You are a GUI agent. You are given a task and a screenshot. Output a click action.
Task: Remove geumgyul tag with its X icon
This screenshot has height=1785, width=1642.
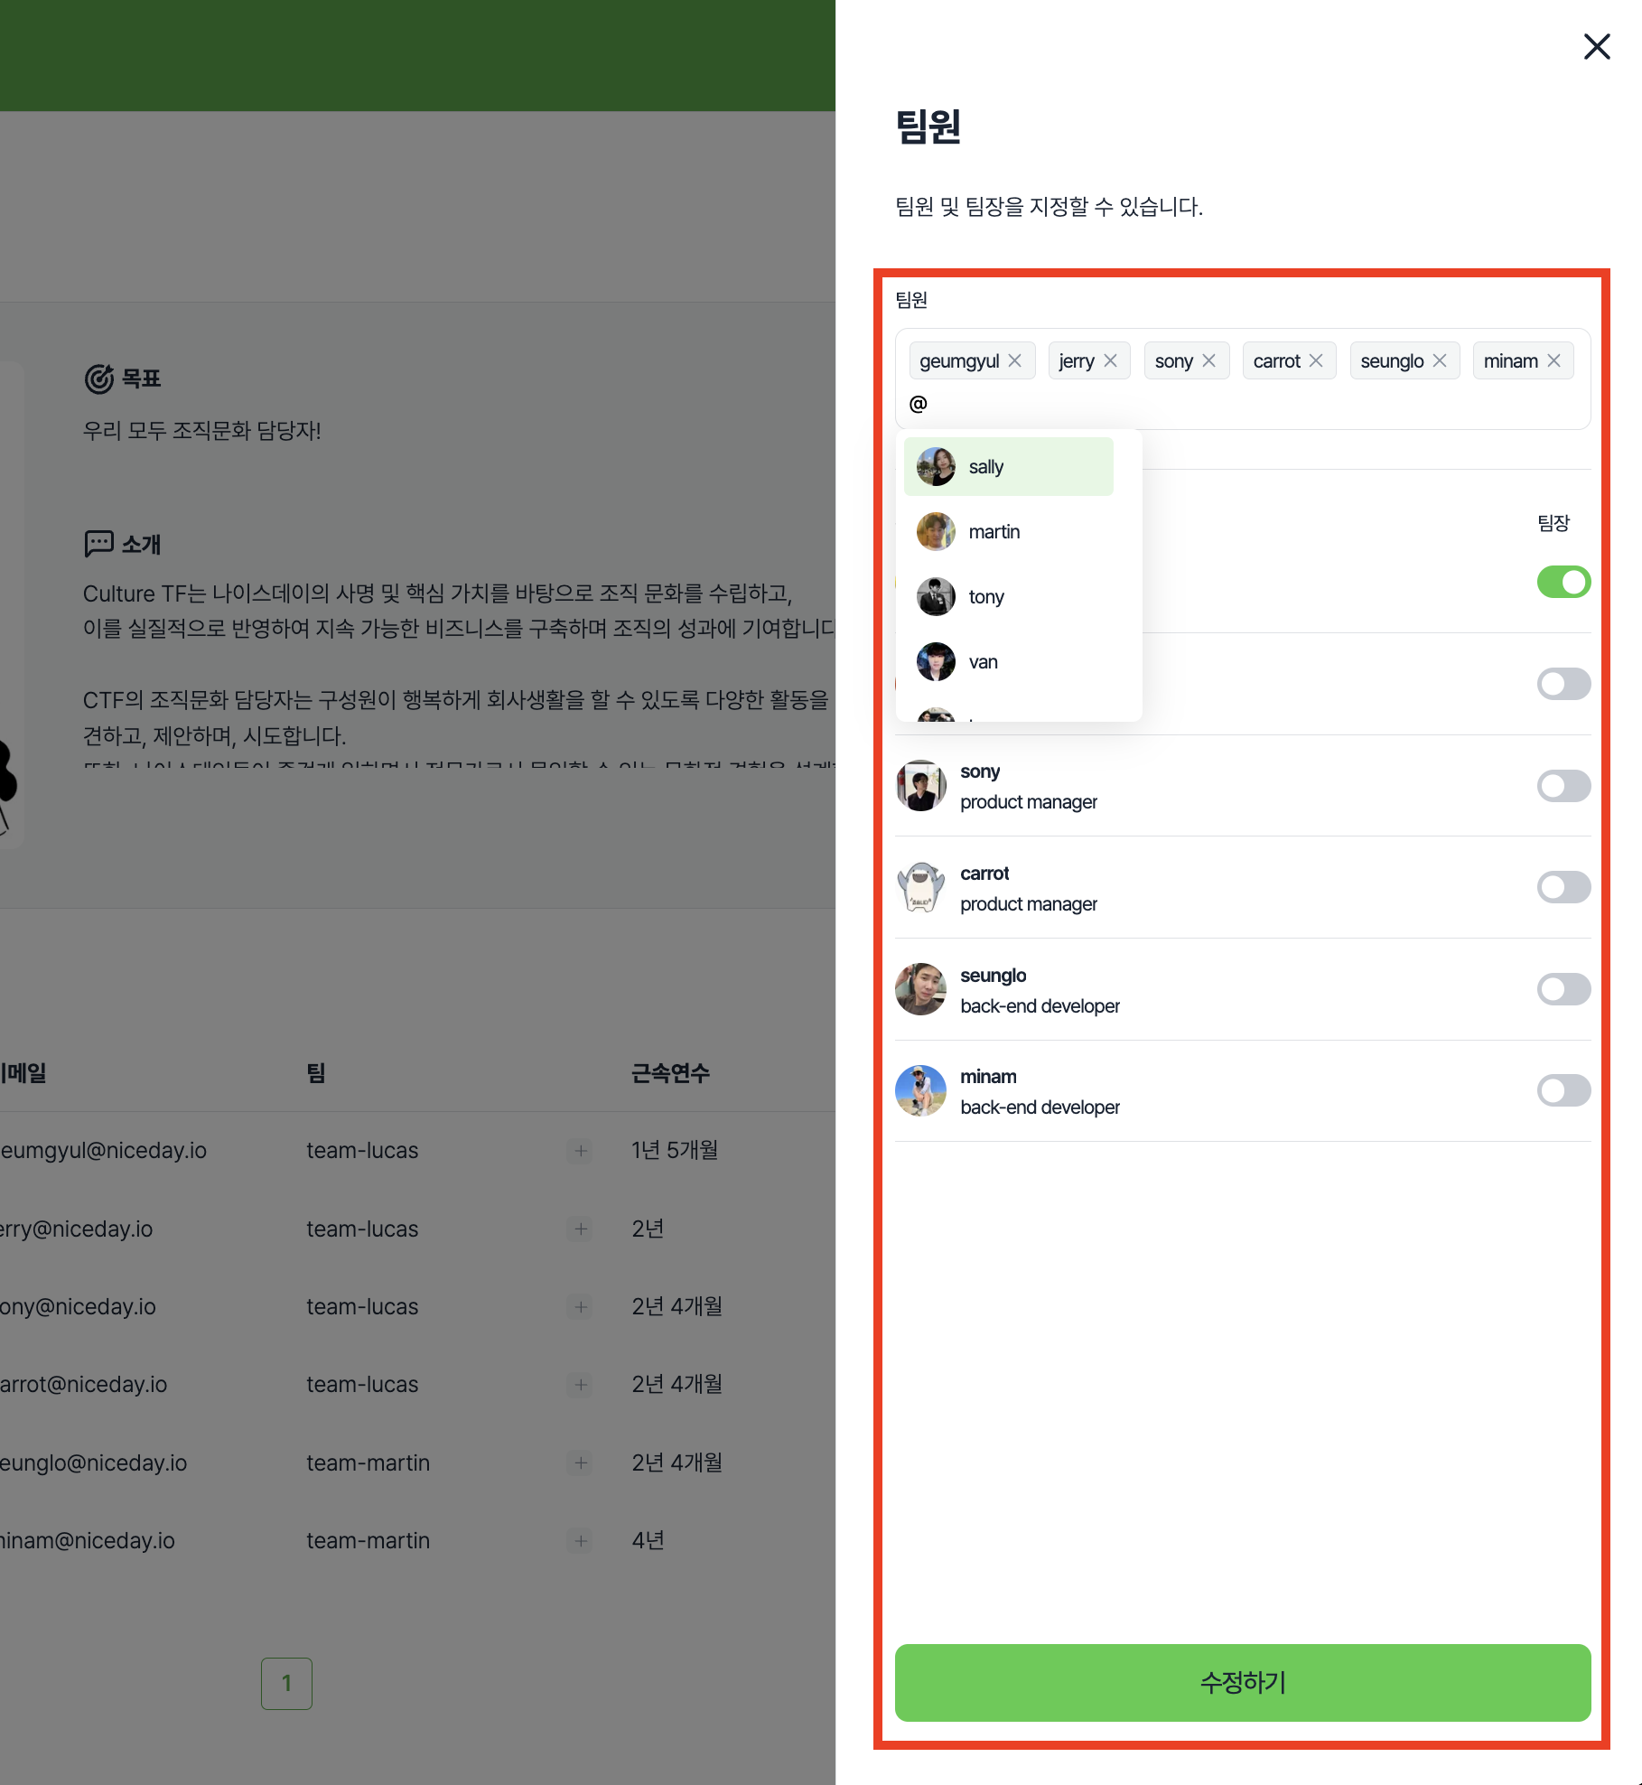(1015, 360)
